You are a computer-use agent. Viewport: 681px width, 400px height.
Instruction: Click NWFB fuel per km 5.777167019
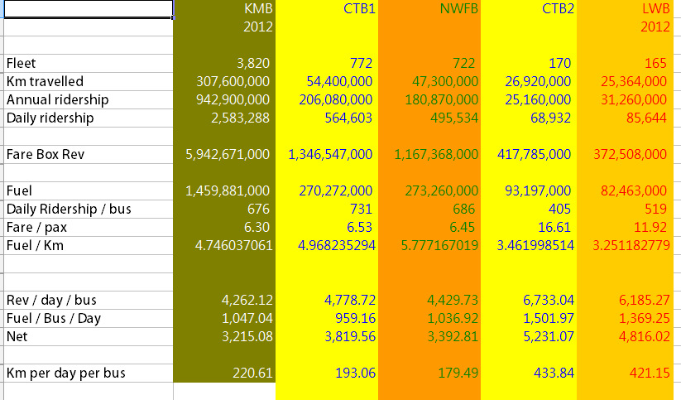[x=439, y=246]
